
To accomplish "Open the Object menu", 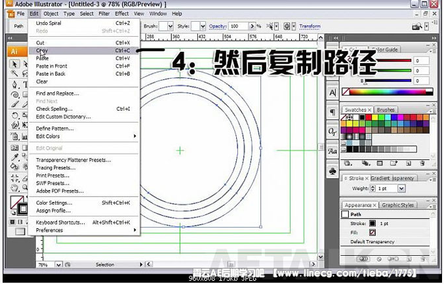I will [51, 14].
